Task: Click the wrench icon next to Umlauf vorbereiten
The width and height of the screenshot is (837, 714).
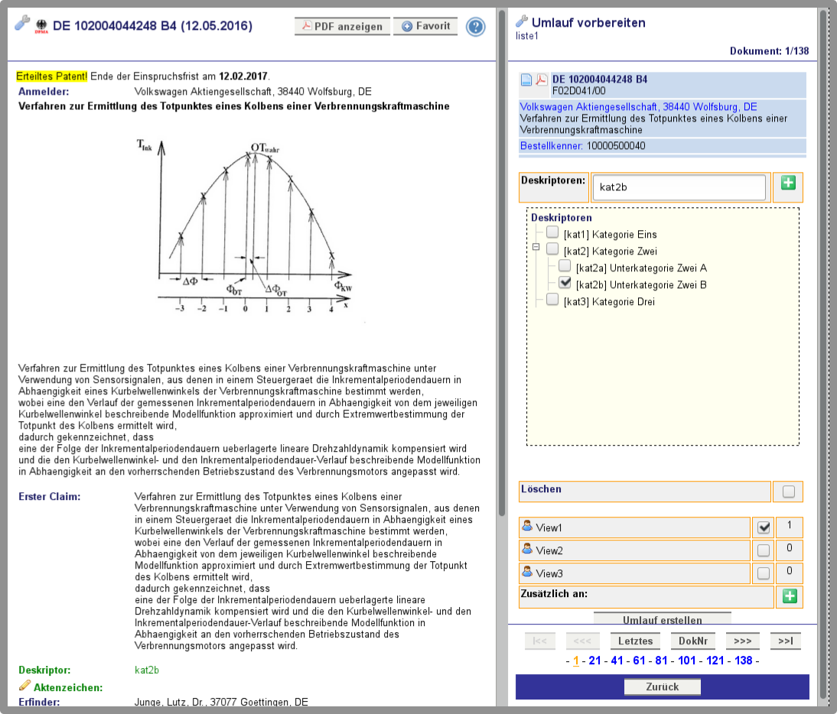Action: click(522, 21)
